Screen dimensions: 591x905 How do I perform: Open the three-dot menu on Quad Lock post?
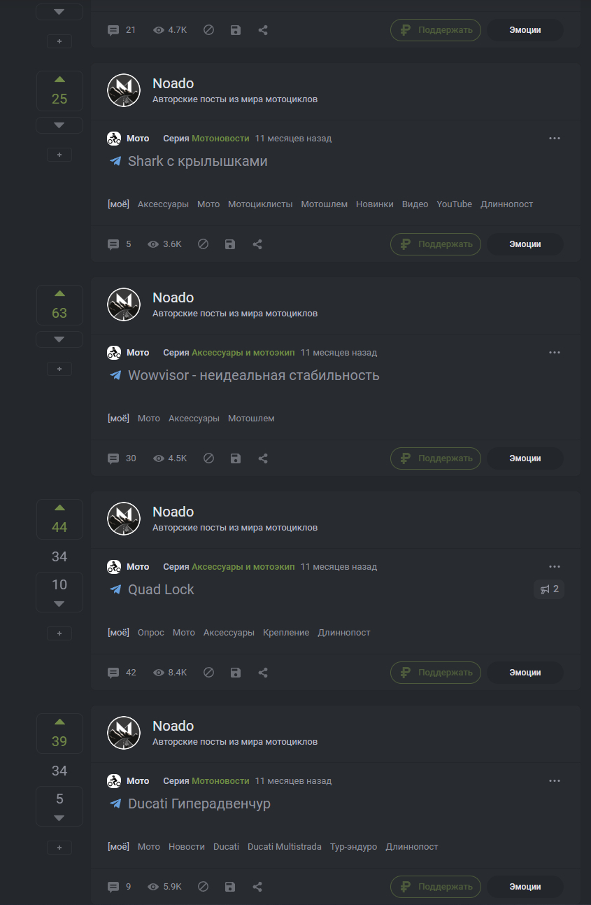pyautogui.click(x=555, y=567)
